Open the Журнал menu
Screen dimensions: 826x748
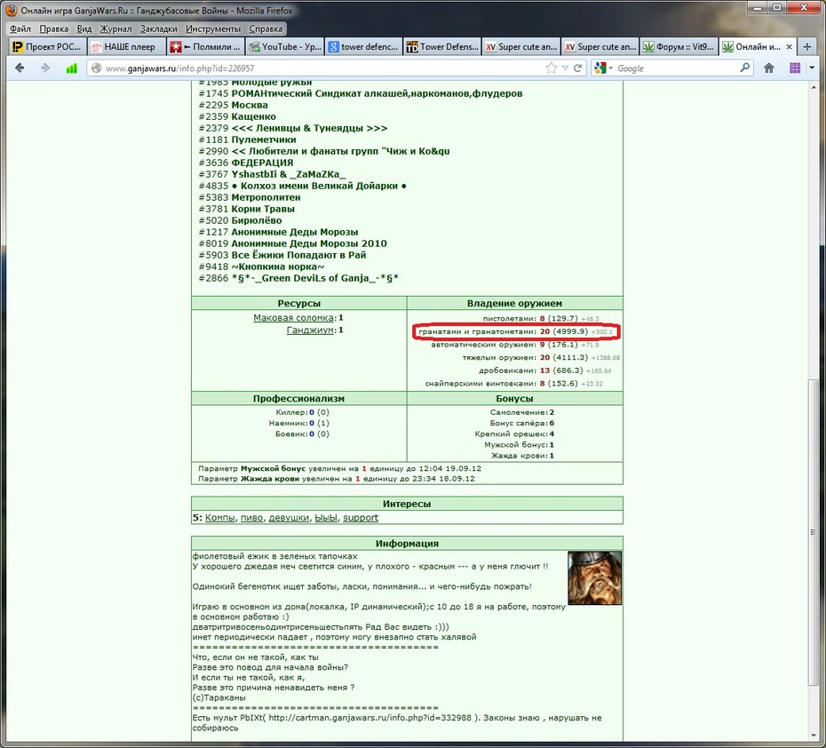(115, 29)
